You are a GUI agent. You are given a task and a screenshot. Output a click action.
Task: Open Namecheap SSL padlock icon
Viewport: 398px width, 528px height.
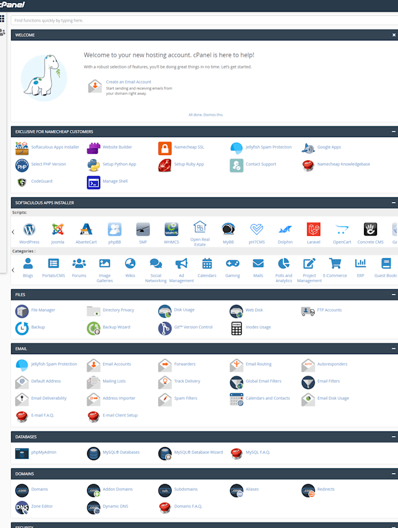coord(165,148)
